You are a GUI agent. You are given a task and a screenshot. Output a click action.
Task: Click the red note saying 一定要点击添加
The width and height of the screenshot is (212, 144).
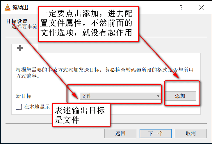tap(88, 24)
